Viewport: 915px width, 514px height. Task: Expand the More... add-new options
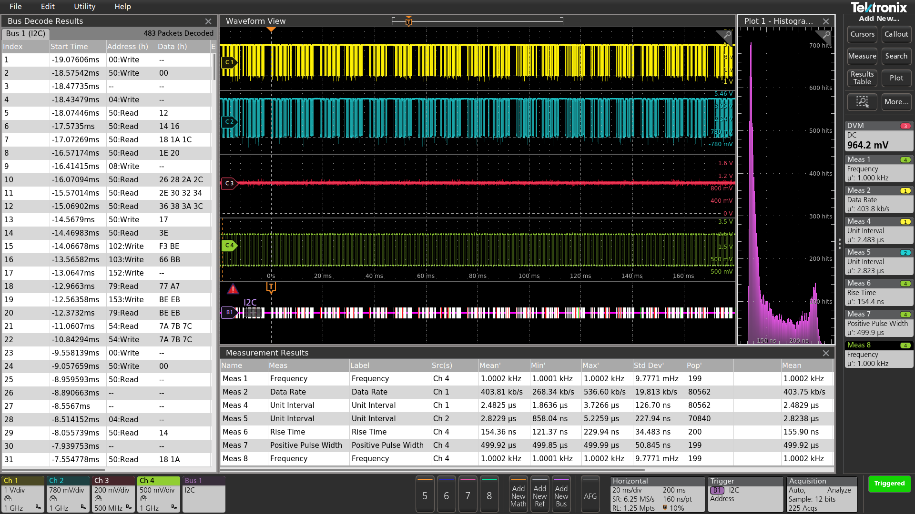click(x=896, y=102)
